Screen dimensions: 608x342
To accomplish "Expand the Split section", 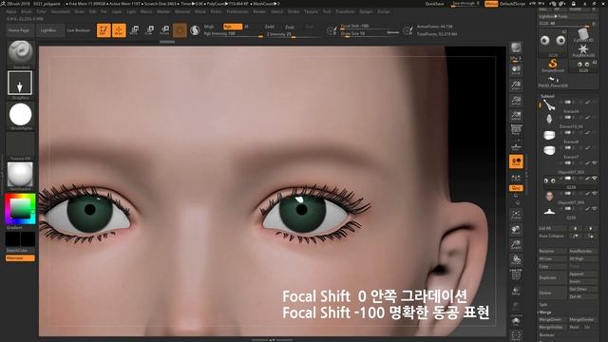I will (x=543, y=305).
